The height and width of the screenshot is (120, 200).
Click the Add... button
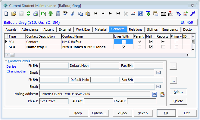coord(178,92)
